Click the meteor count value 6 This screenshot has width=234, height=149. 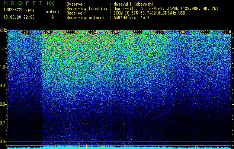53,17
